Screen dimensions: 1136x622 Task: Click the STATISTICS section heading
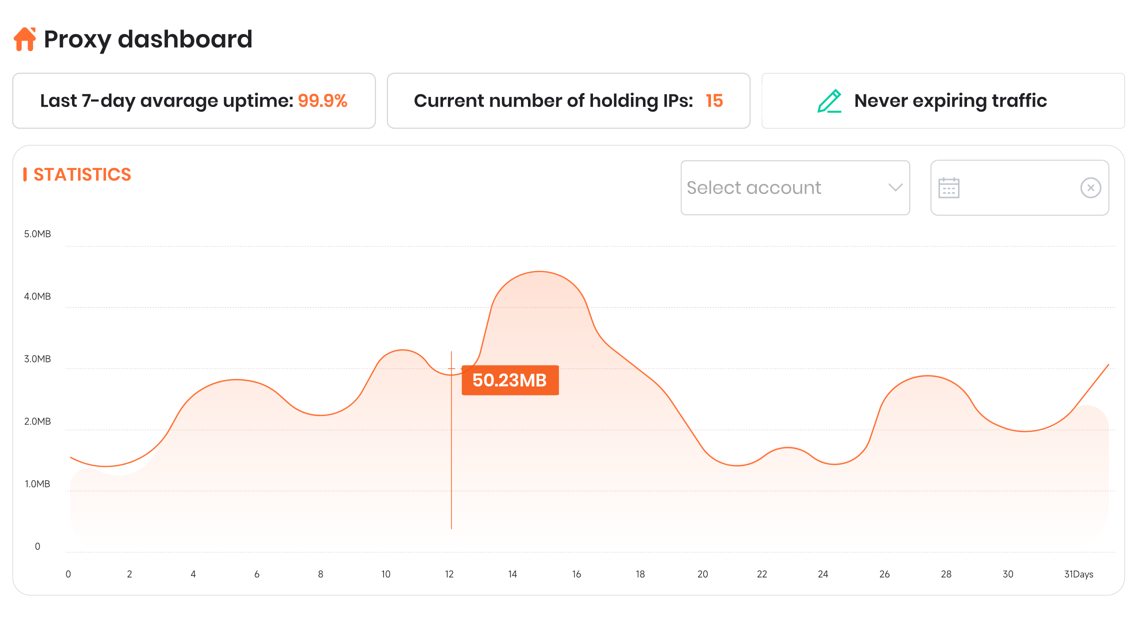[x=82, y=174]
